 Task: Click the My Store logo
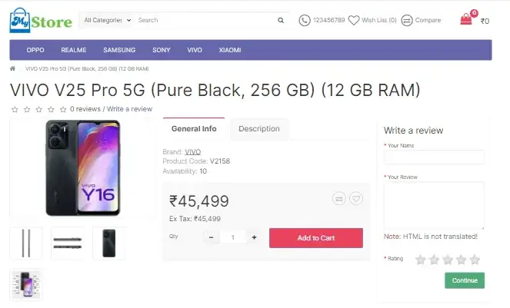click(40, 20)
